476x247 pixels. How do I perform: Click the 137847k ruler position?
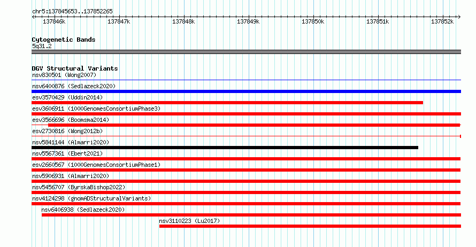point(119,21)
